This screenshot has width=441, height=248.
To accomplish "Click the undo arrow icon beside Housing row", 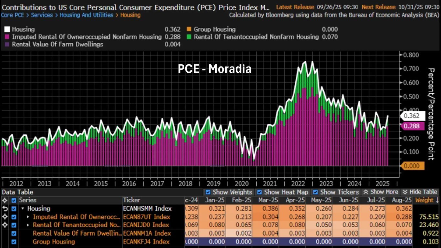I will (5, 209).
